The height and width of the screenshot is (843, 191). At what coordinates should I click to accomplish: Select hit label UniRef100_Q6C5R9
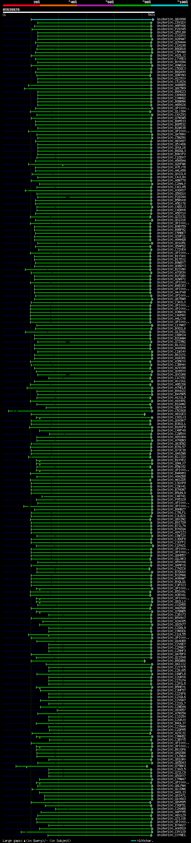[171, 88]
